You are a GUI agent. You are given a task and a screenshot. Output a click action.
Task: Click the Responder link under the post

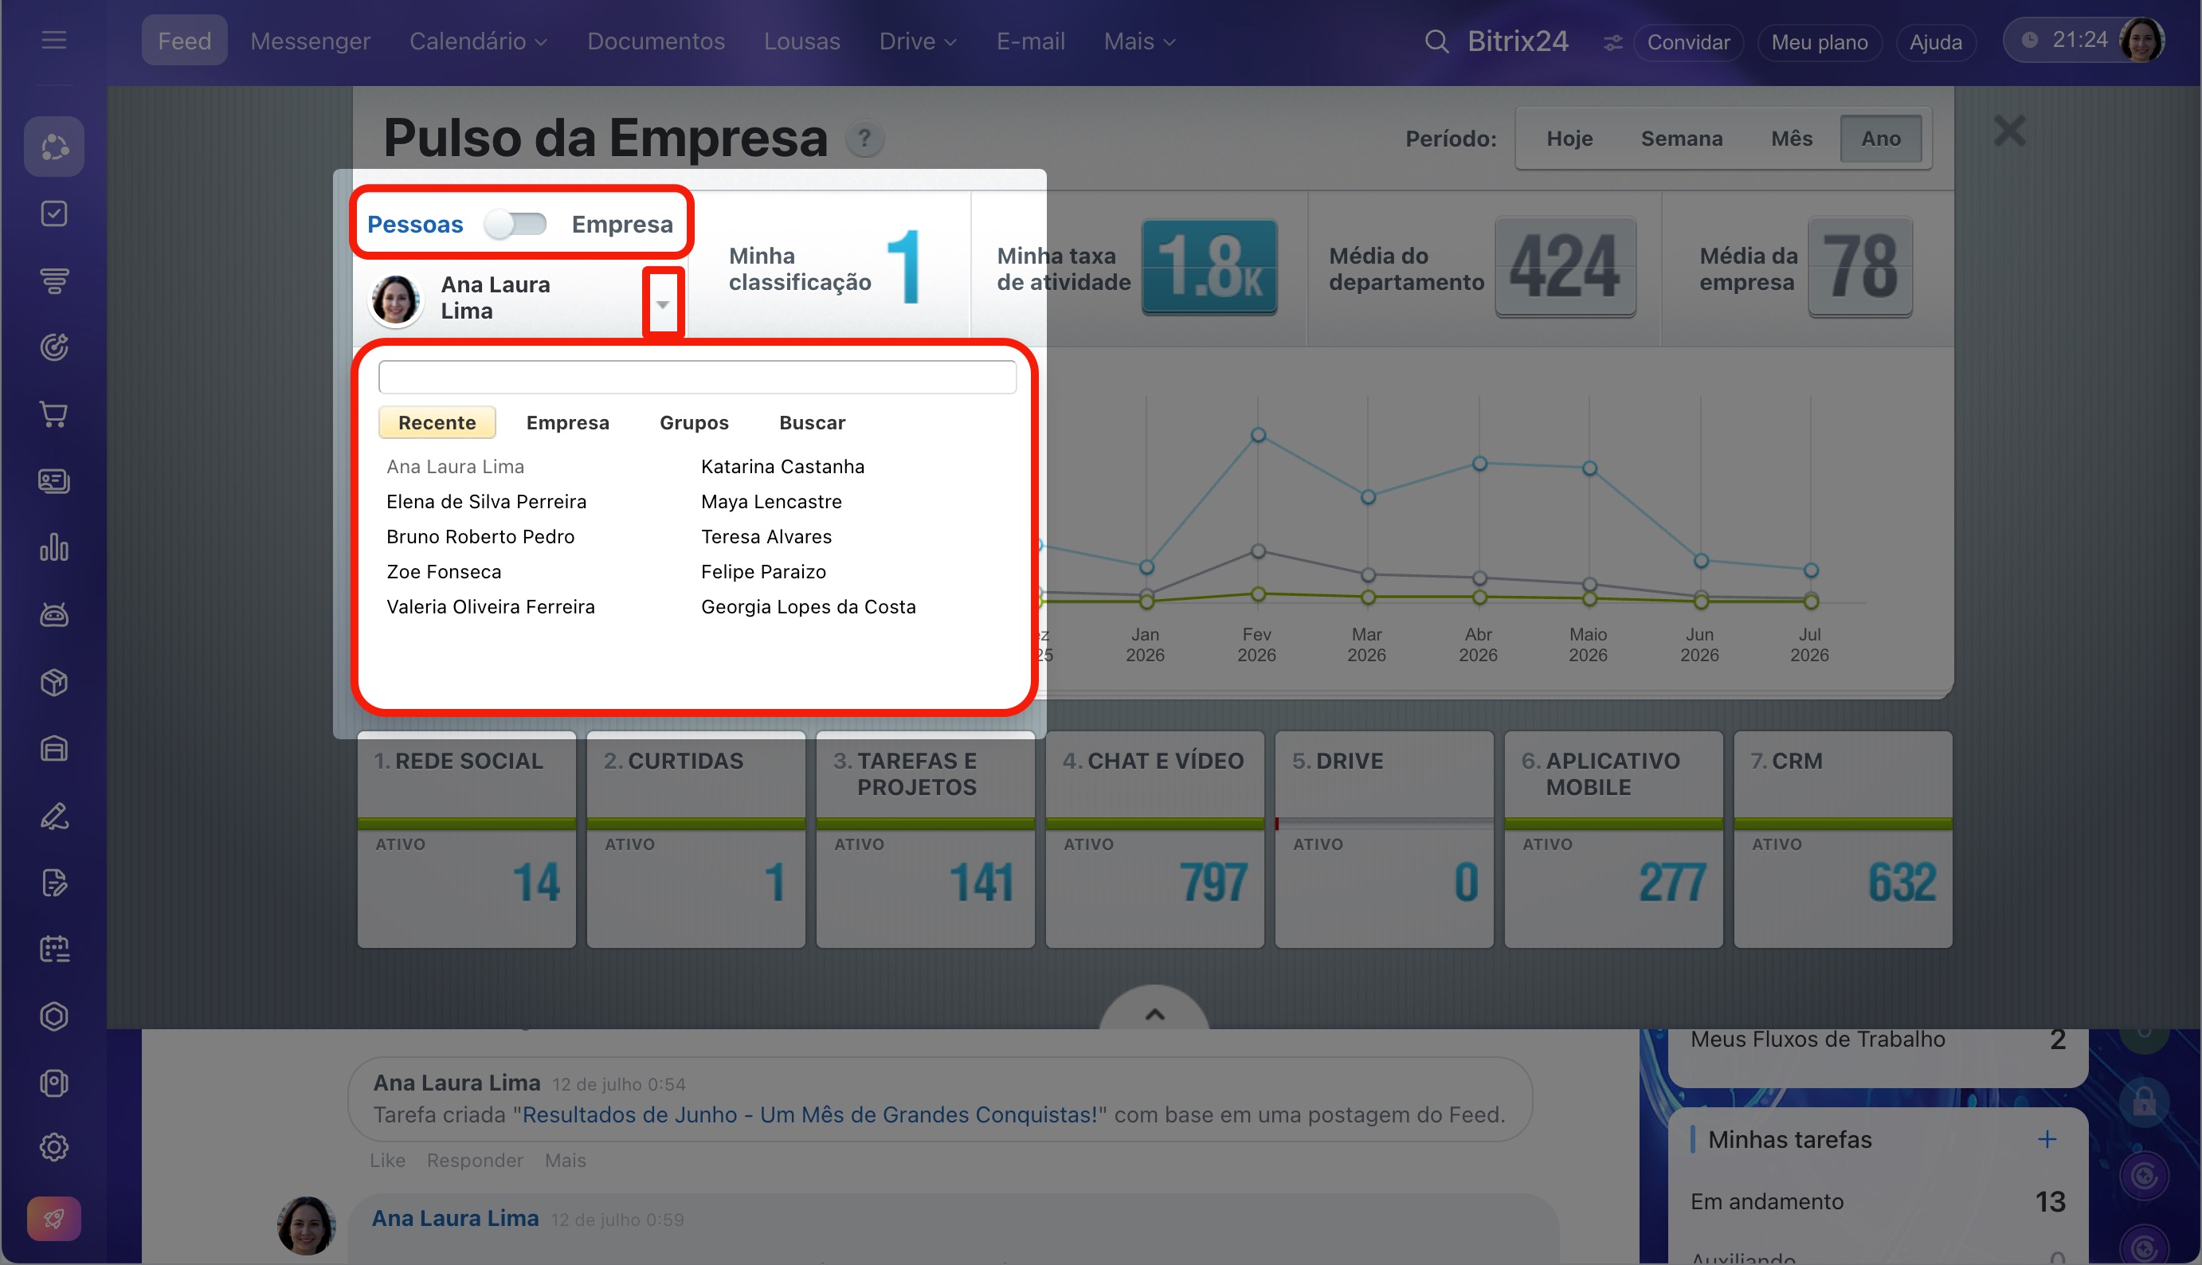(474, 1161)
